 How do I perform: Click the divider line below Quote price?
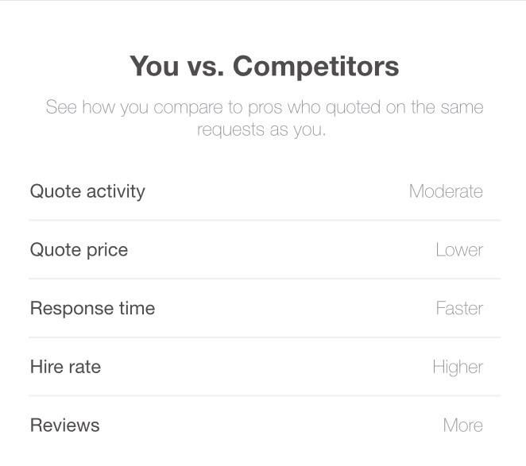(x=264, y=279)
